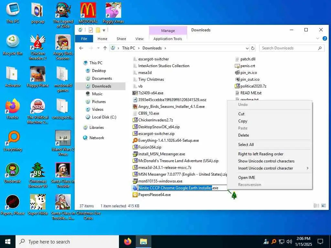The image size is (331, 248).
Task: Open the Recycle Bin desktop icon
Action: click(x=13, y=45)
